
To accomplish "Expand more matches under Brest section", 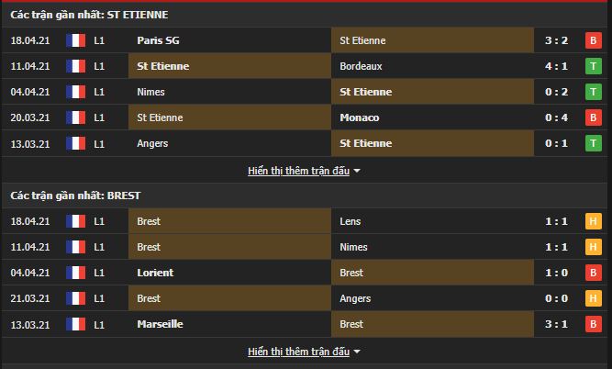I will [298, 352].
